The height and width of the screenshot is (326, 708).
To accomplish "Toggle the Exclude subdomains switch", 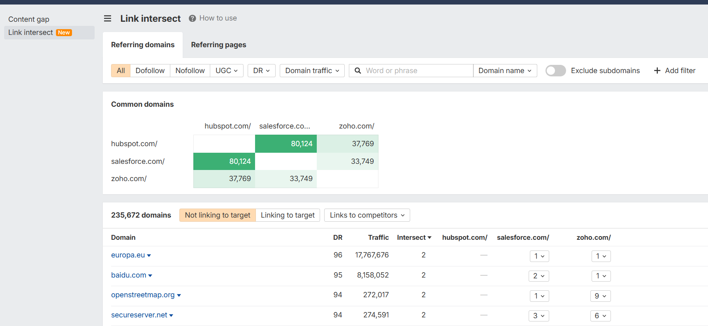I will 555,71.
